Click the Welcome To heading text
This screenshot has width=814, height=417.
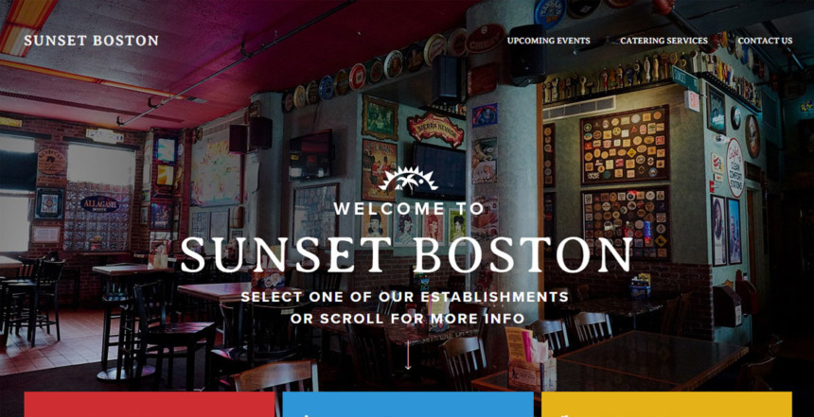[x=408, y=209]
